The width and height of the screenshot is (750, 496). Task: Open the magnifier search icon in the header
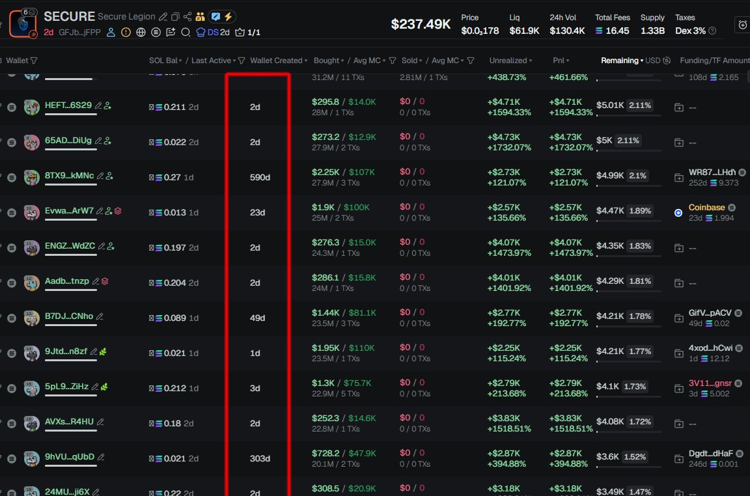(186, 32)
